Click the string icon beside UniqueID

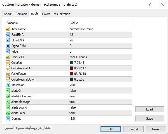8,57
